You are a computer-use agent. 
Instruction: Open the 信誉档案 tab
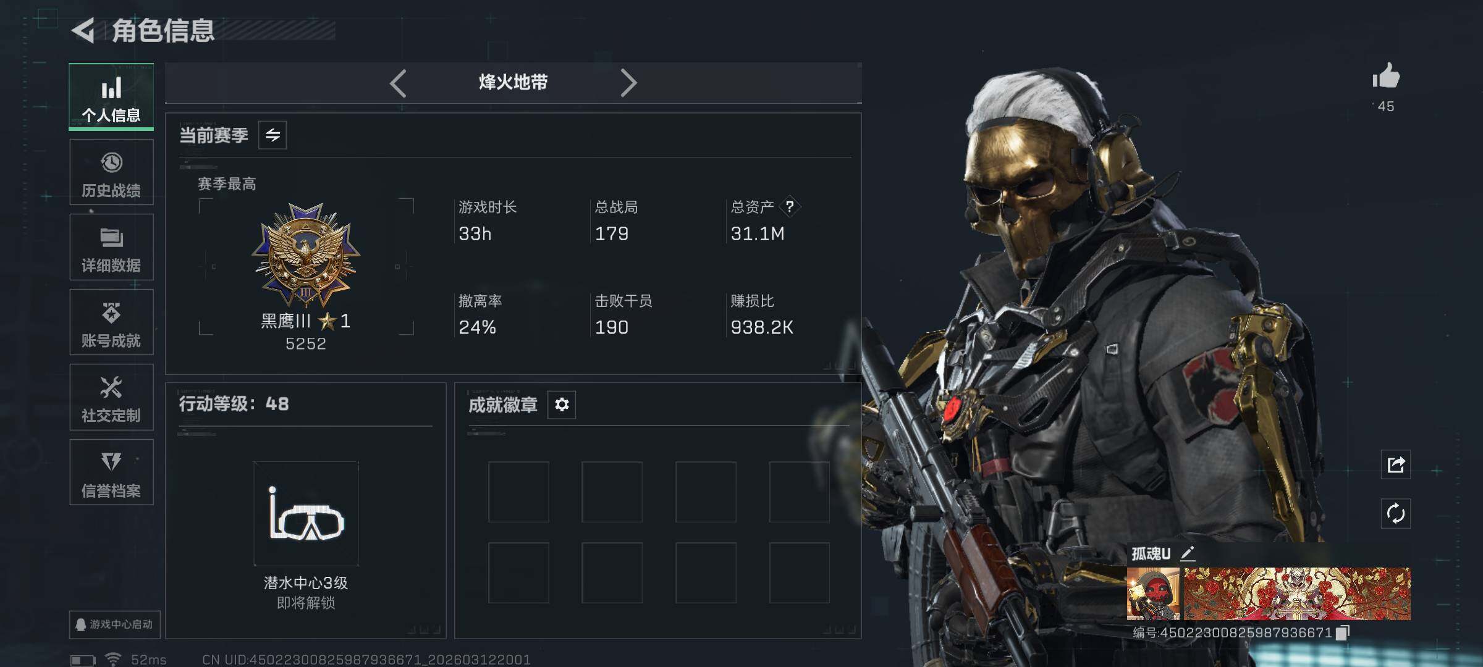point(111,472)
